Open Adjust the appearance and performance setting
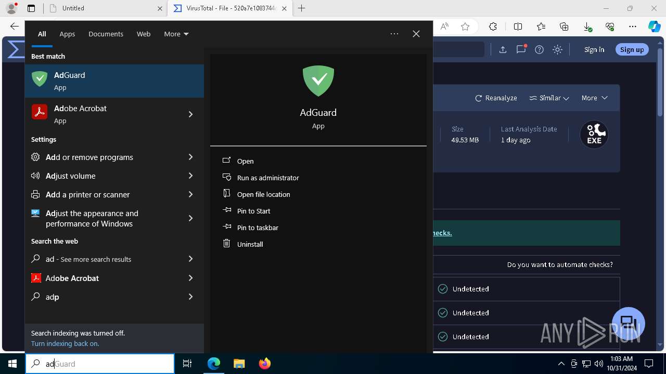Viewport: 666px width, 374px height. tap(102, 218)
